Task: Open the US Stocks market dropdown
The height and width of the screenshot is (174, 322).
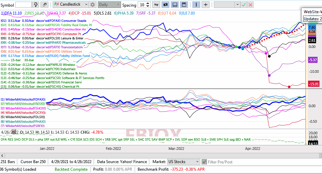Action: point(183,162)
